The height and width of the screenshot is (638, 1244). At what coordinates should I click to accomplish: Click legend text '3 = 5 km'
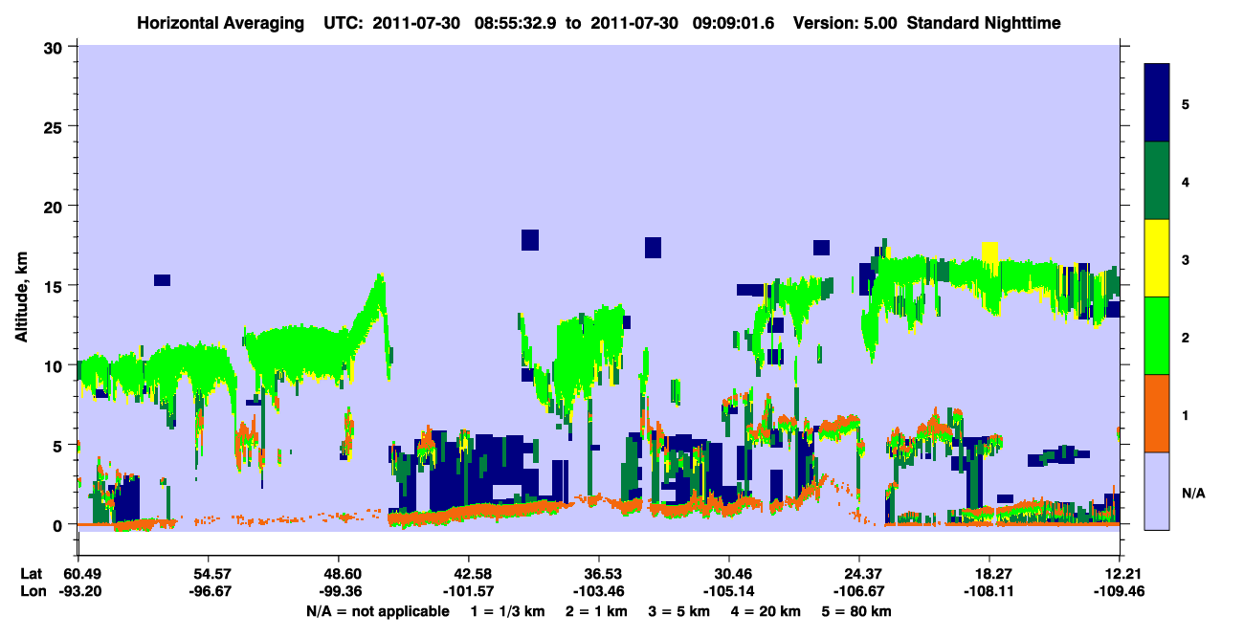678,611
